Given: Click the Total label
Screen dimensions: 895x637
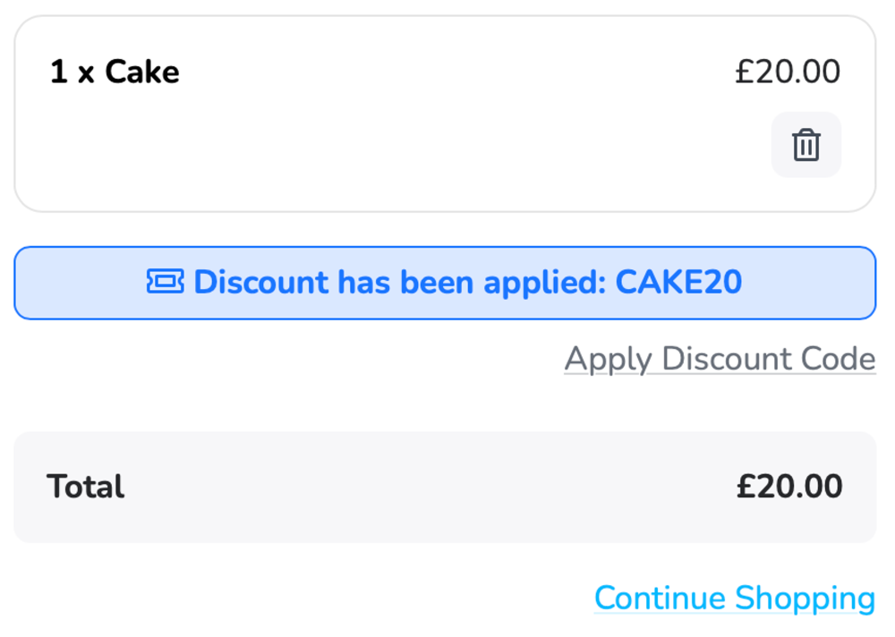Looking at the screenshot, I should (84, 486).
